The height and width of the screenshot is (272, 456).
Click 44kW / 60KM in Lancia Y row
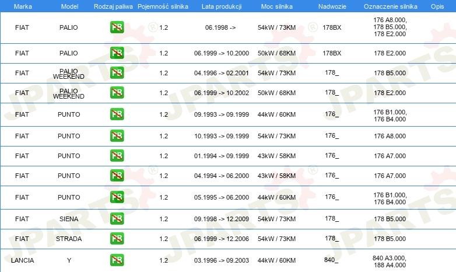(276, 260)
